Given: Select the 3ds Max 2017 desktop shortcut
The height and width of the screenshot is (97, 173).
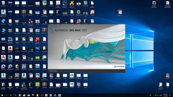Looking at the screenshot, I should [3, 76].
